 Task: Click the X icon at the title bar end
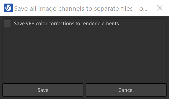[160, 8]
